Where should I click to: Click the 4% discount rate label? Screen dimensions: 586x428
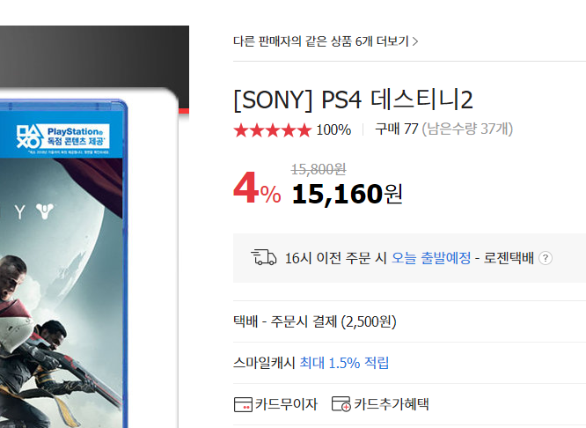coord(257,188)
